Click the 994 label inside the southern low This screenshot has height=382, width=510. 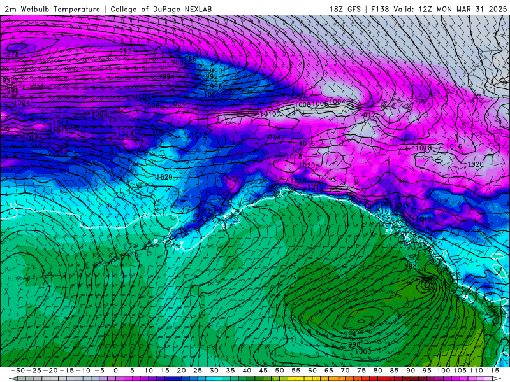(x=350, y=334)
